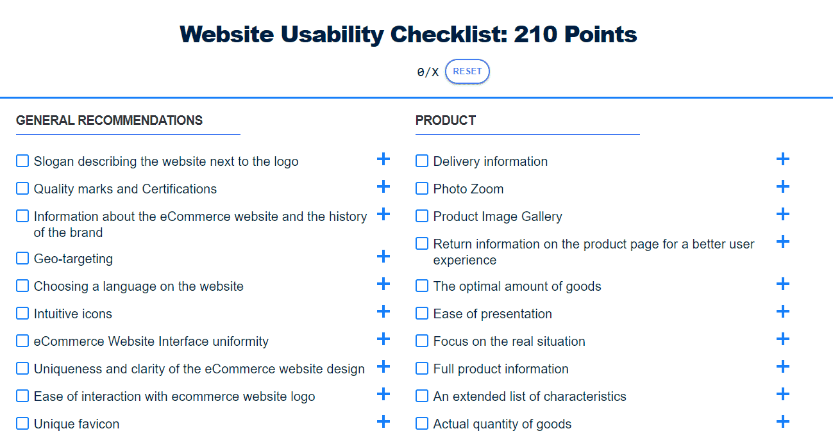Viewport: 833px width, 431px height.
Task: Expand An extended list of characteristics
Action: 782,394
